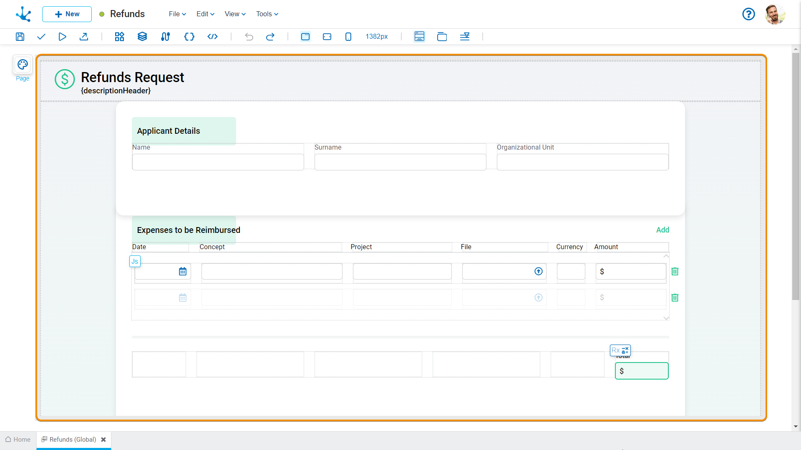This screenshot has width=801, height=450.
Task: Click the Components grid icon
Action: pos(119,36)
